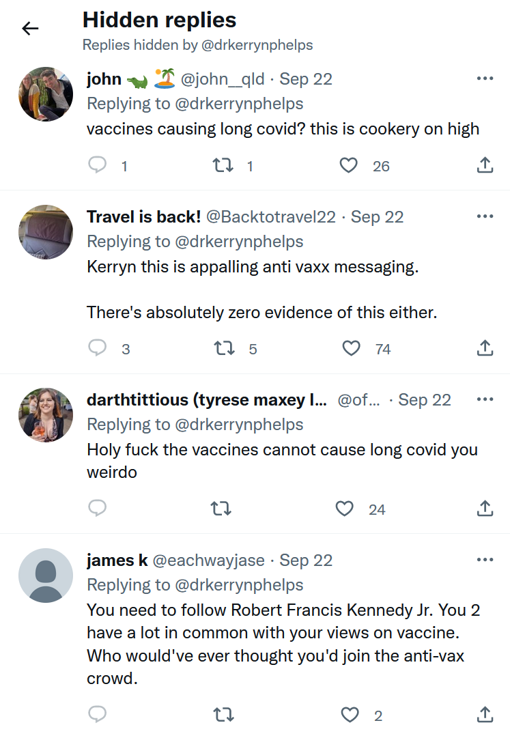Image resolution: width=510 pixels, height=738 pixels.
Task: Reply to Travel is back! tweet
Action: [98, 349]
